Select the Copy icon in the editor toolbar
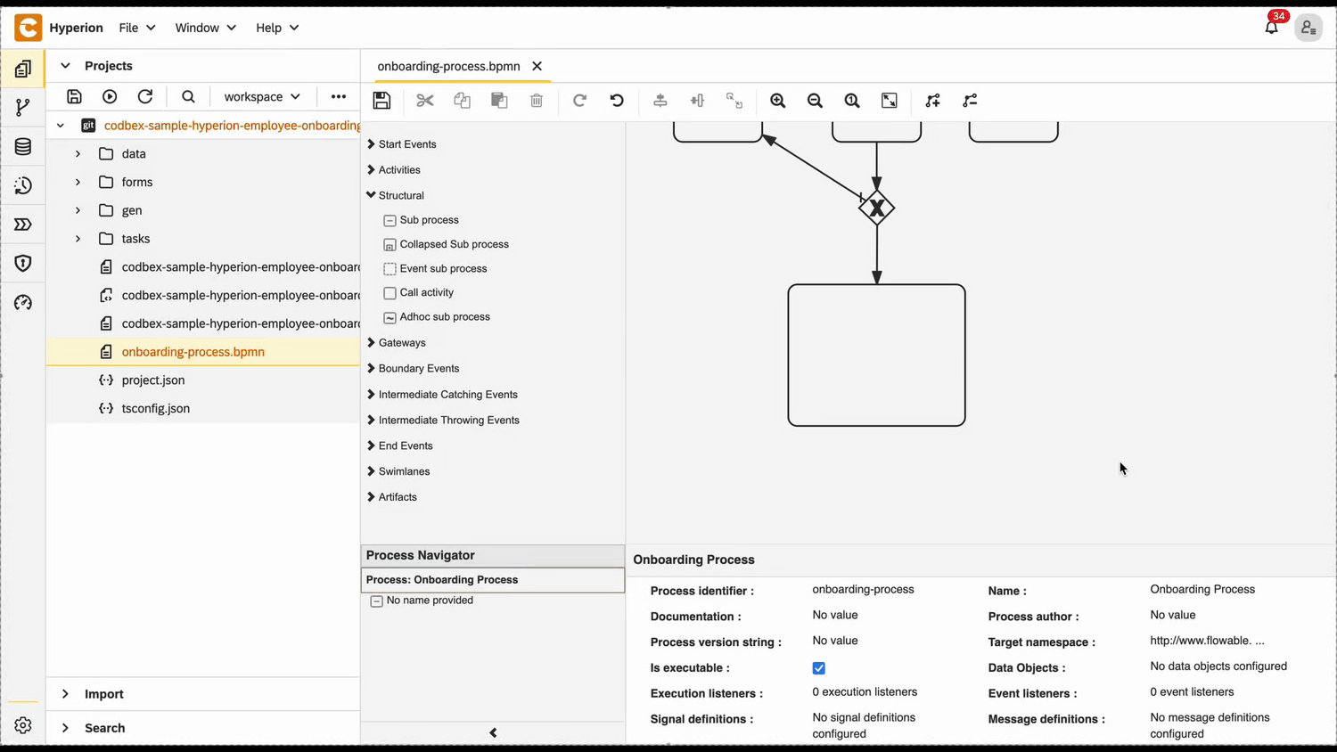The height and width of the screenshot is (752, 1337). [462, 100]
